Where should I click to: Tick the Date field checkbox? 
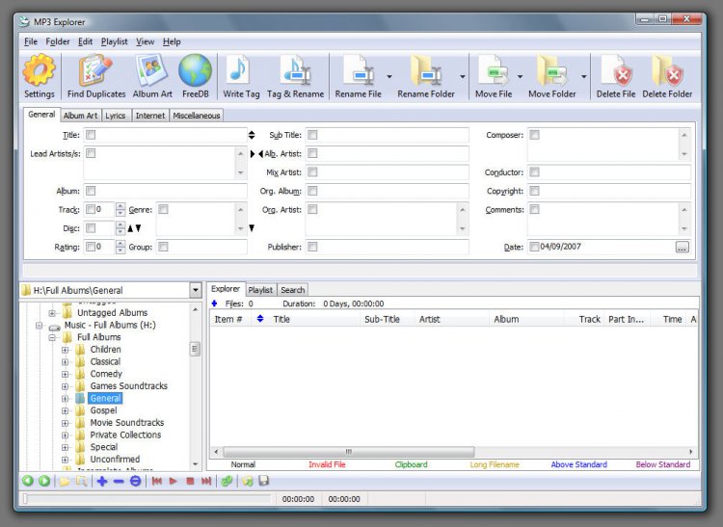coord(534,247)
